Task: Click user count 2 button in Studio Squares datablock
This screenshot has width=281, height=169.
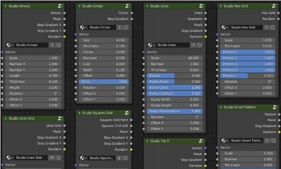Action: [119, 158]
